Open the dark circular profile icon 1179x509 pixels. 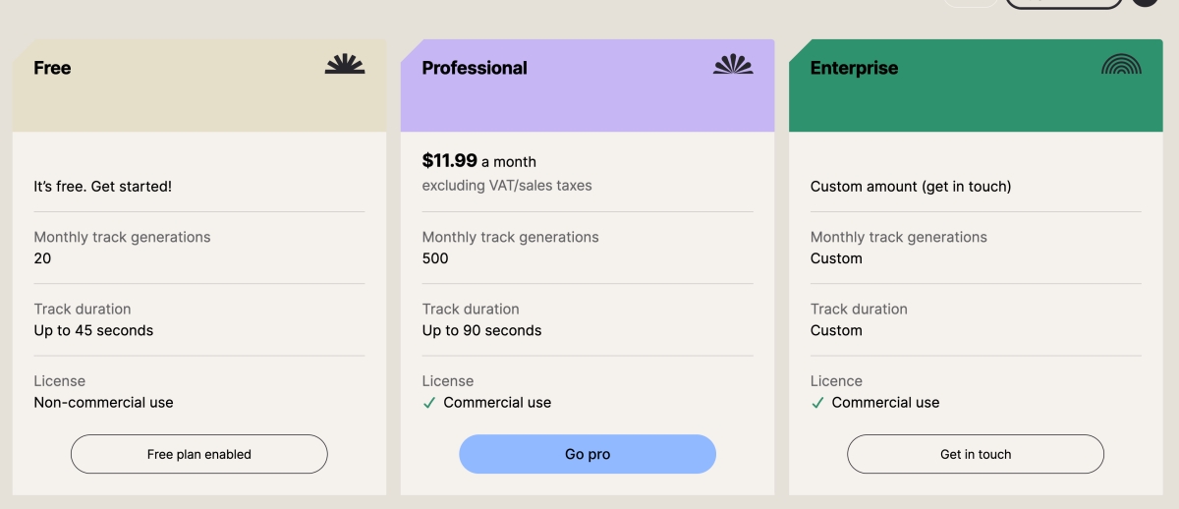[x=1145, y=3]
